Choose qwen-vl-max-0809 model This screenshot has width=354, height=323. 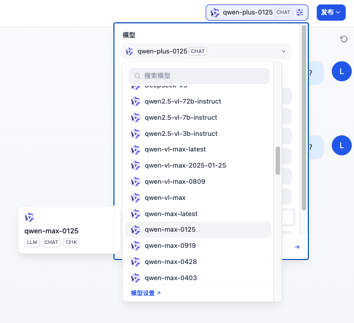click(198, 182)
